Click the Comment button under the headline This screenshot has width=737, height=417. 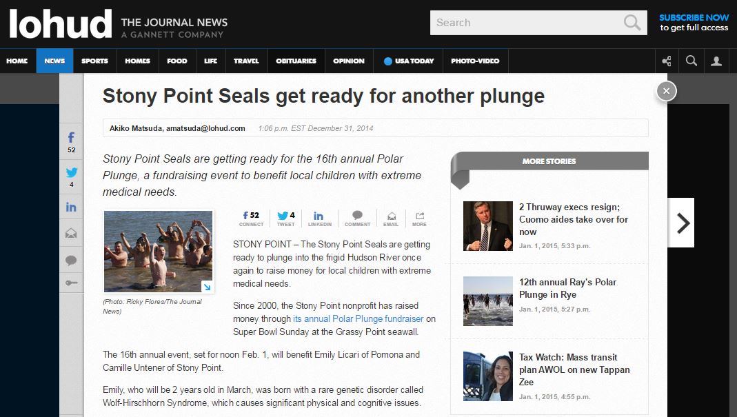[x=357, y=218]
